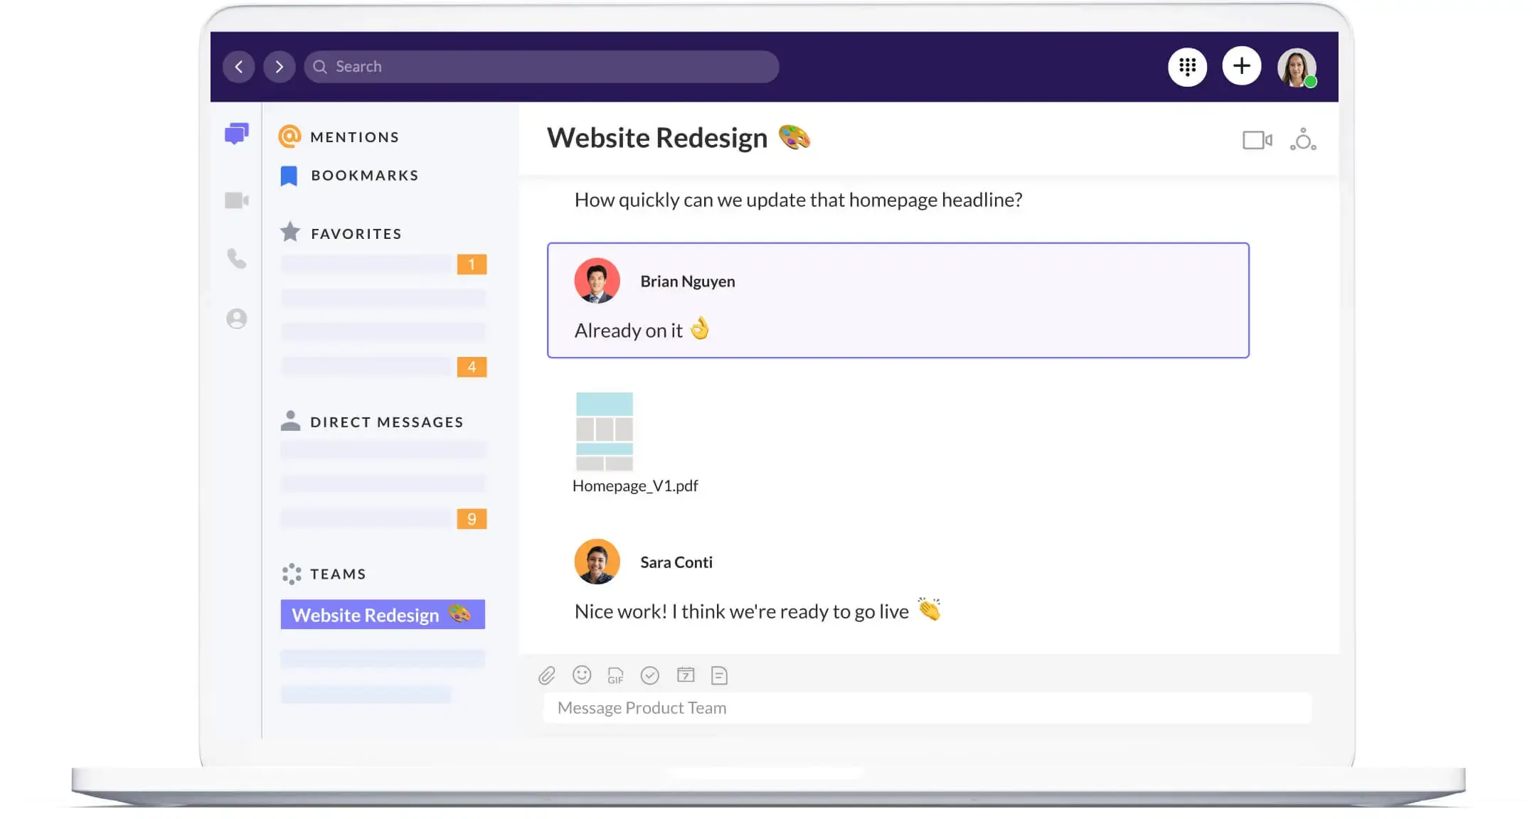Create a task with checkmark icon

649,675
